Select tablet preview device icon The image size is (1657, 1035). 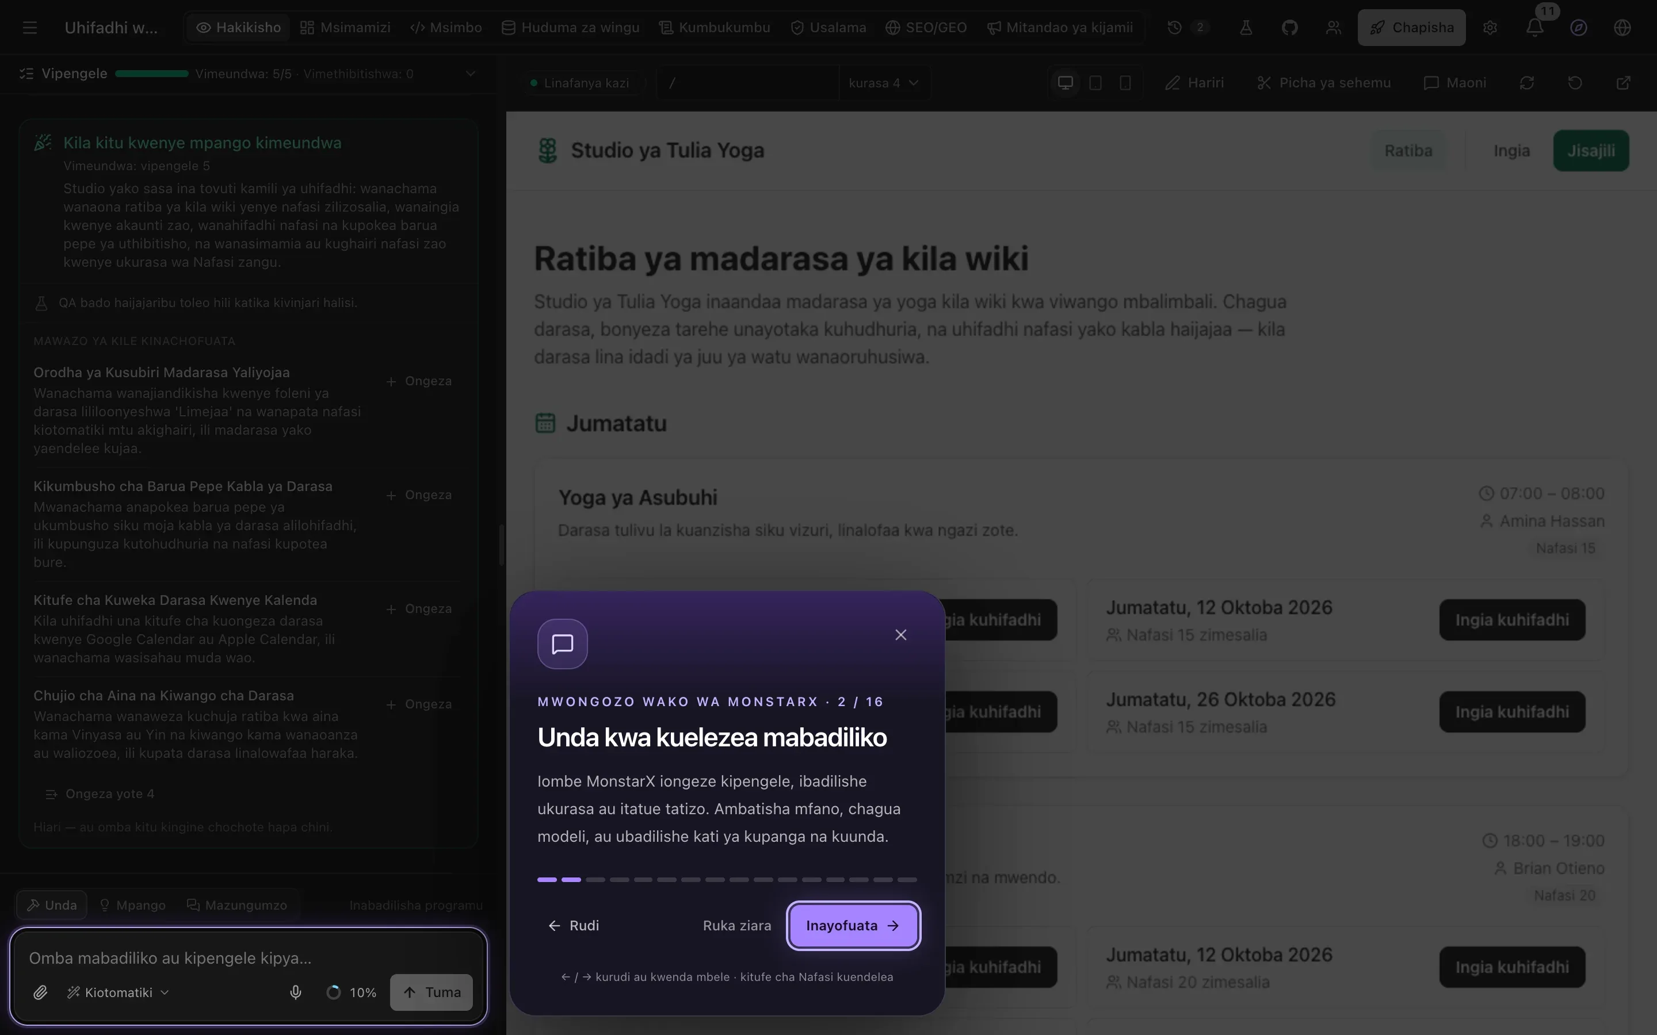coord(1095,83)
